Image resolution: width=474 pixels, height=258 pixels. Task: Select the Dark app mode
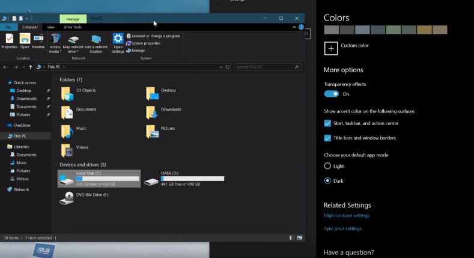[327, 181]
